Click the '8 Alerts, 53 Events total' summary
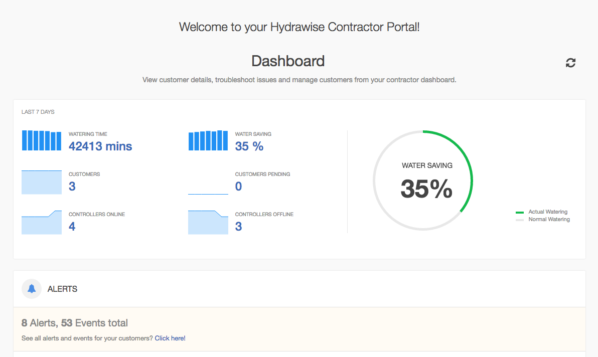 pyautogui.click(x=75, y=323)
